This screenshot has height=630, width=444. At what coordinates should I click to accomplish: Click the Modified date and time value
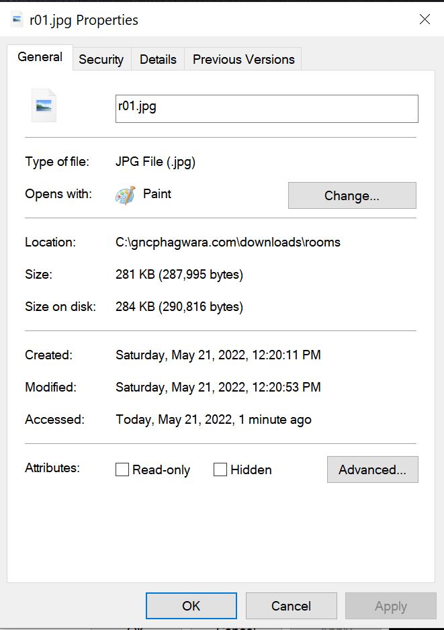(x=218, y=387)
